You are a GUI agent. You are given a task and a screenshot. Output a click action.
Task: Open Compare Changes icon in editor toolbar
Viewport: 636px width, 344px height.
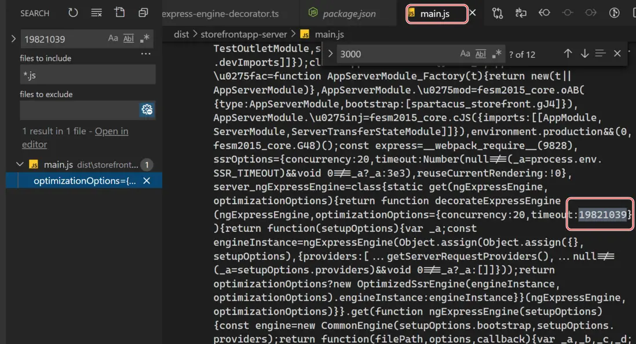pos(498,13)
